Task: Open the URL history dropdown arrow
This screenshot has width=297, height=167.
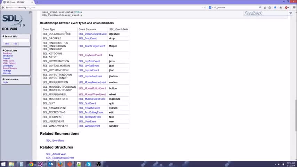Action: coord(202,8)
